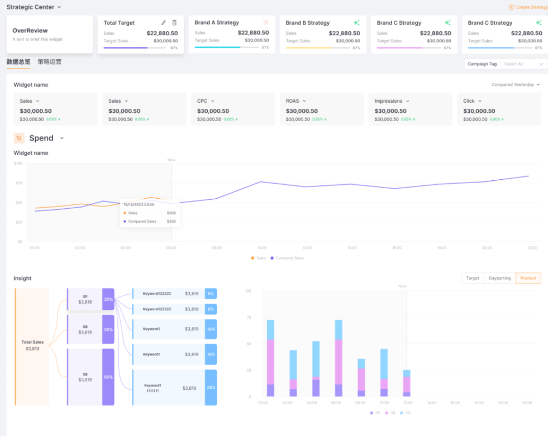553x436 pixels.
Task: Open the CPC metric dropdown
Action: coord(206,101)
